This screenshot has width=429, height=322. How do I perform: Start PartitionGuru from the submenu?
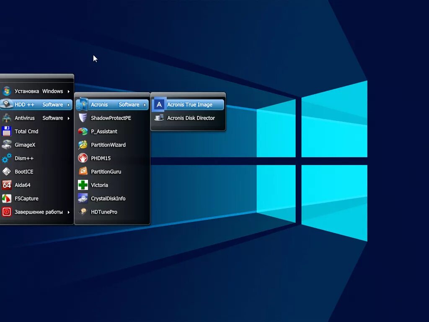(x=112, y=171)
